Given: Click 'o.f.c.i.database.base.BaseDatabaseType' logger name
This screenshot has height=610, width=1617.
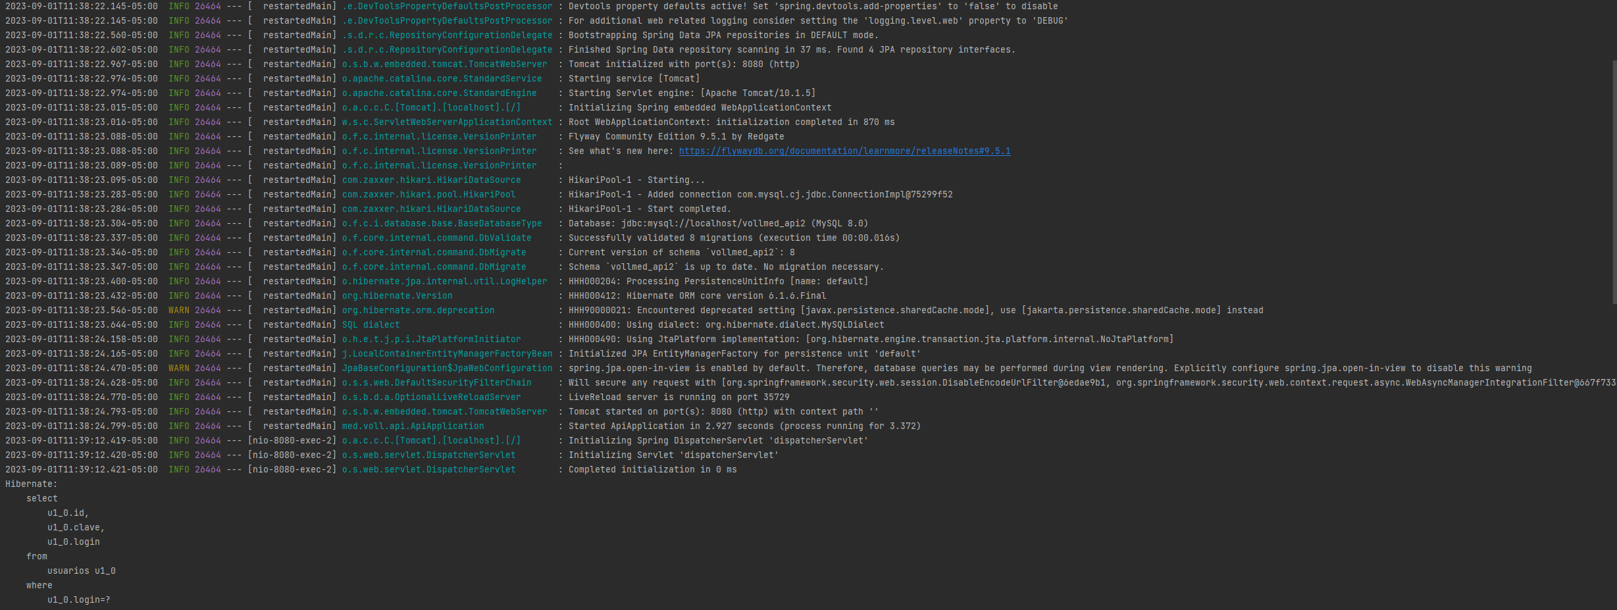Looking at the screenshot, I should (x=442, y=224).
